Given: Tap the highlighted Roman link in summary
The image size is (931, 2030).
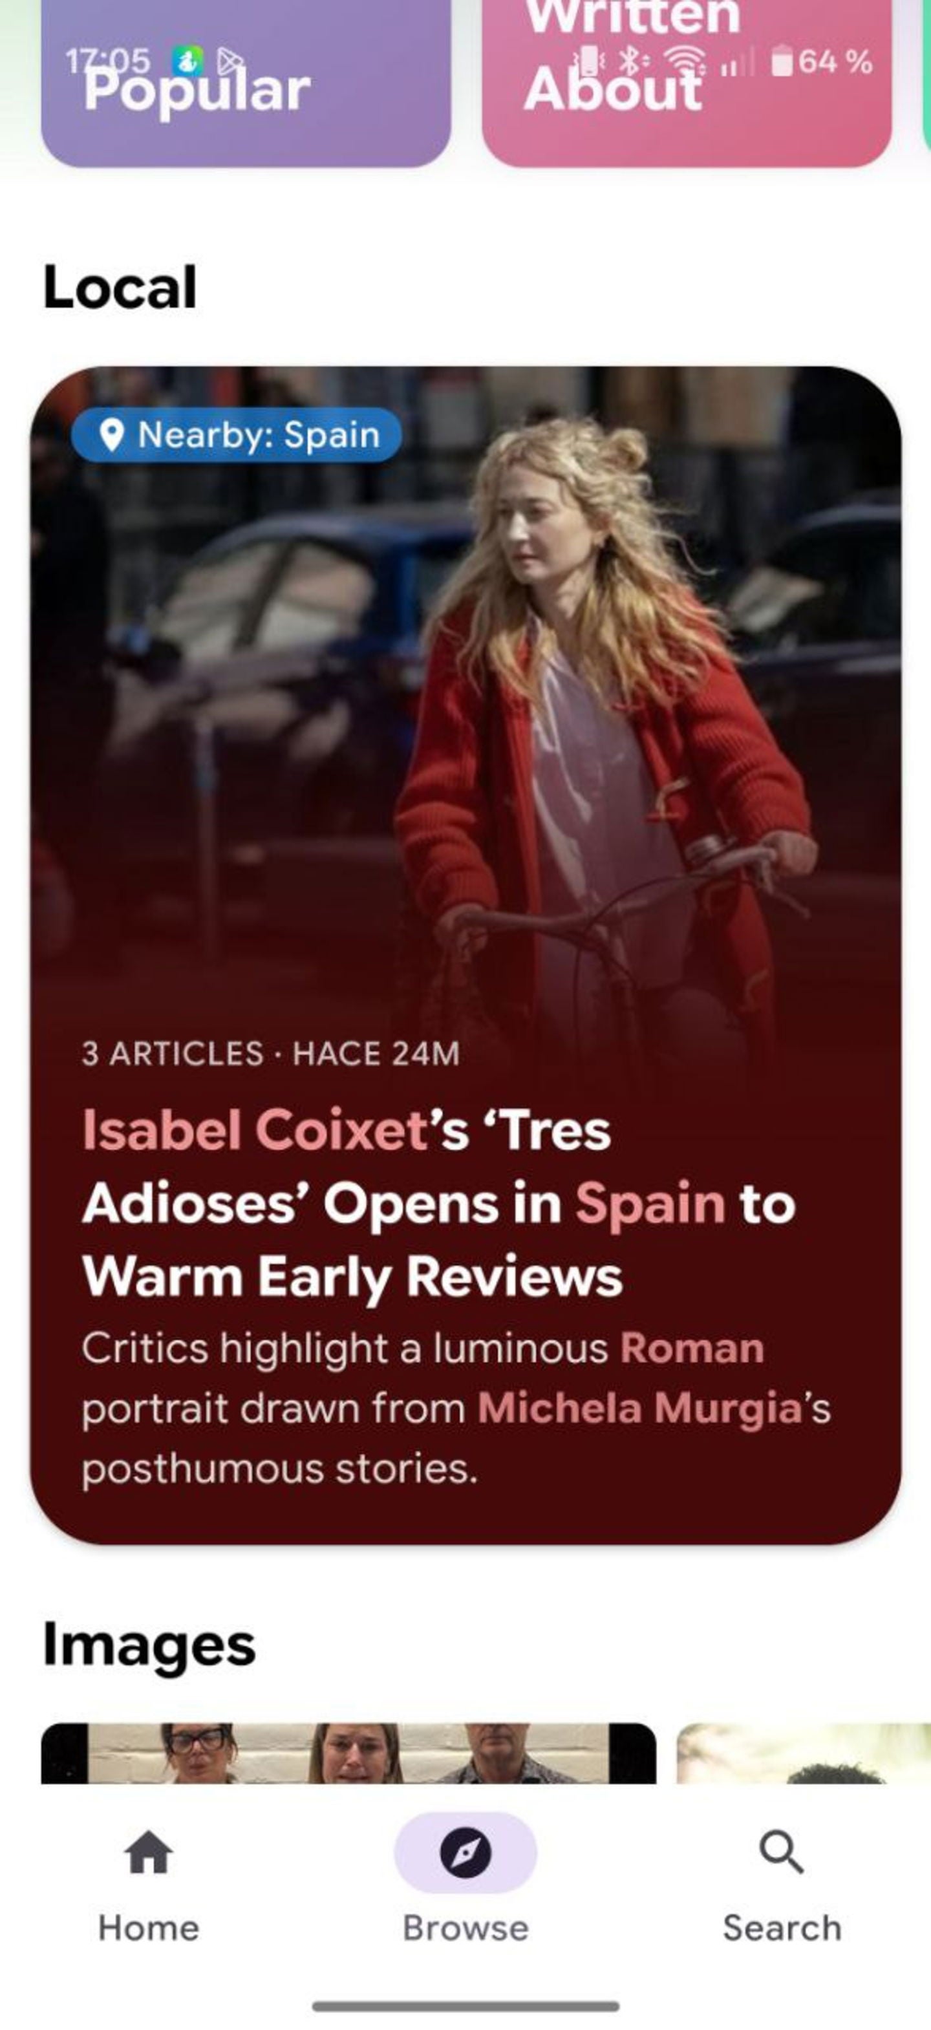Looking at the screenshot, I should [x=691, y=1347].
